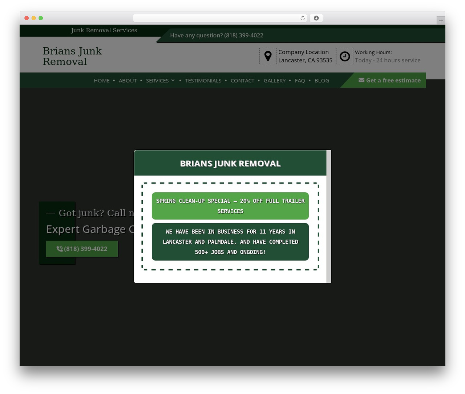Open the About menu item

(x=128, y=81)
